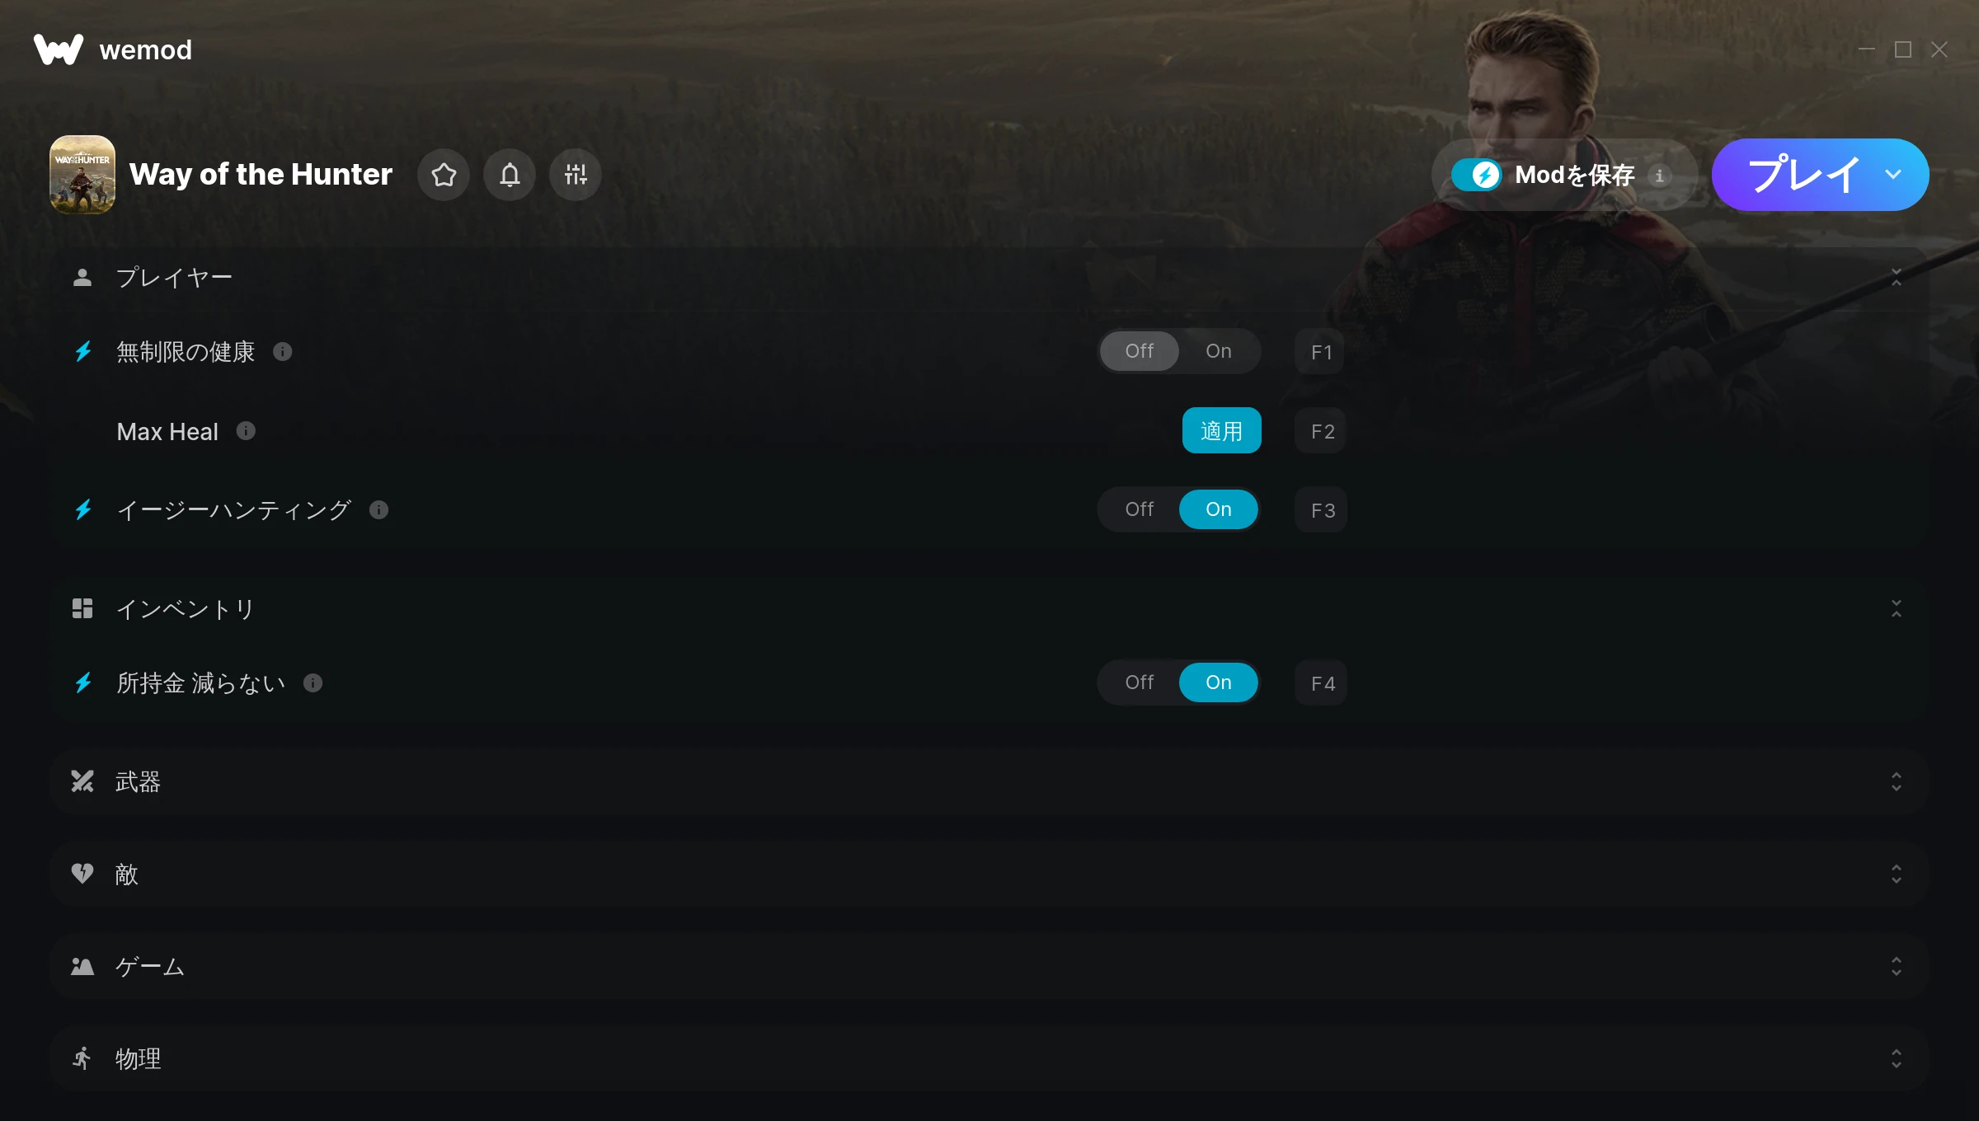Click the favorite star icon
The width and height of the screenshot is (1979, 1121).
click(x=444, y=175)
